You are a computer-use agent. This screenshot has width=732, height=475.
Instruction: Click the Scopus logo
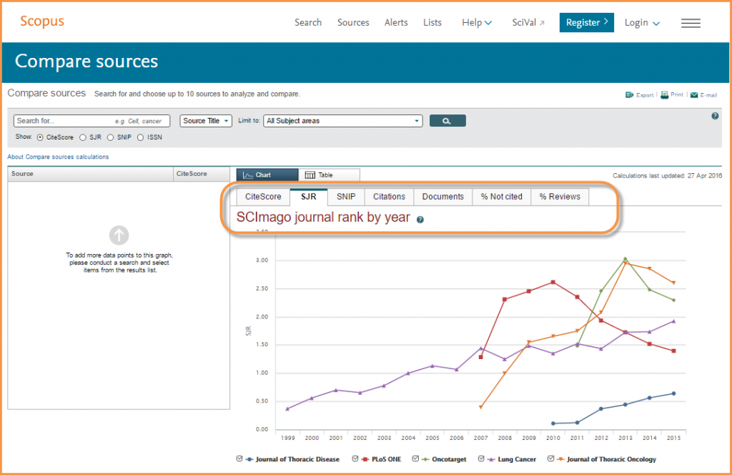[x=42, y=21]
